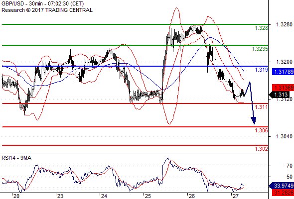
Task: Click the red 1.311 support label
Action: [262, 107]
